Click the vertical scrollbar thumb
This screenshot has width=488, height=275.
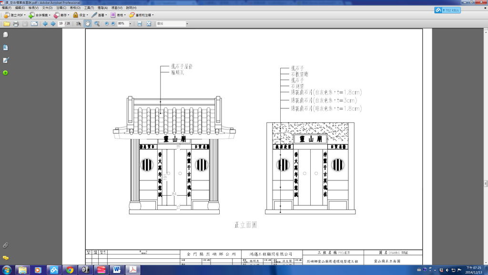(x=486, y=183)
